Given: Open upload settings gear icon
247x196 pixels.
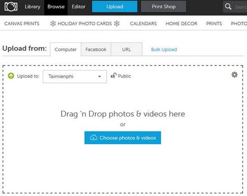Looking at the screenshot, I should point(235,75).
